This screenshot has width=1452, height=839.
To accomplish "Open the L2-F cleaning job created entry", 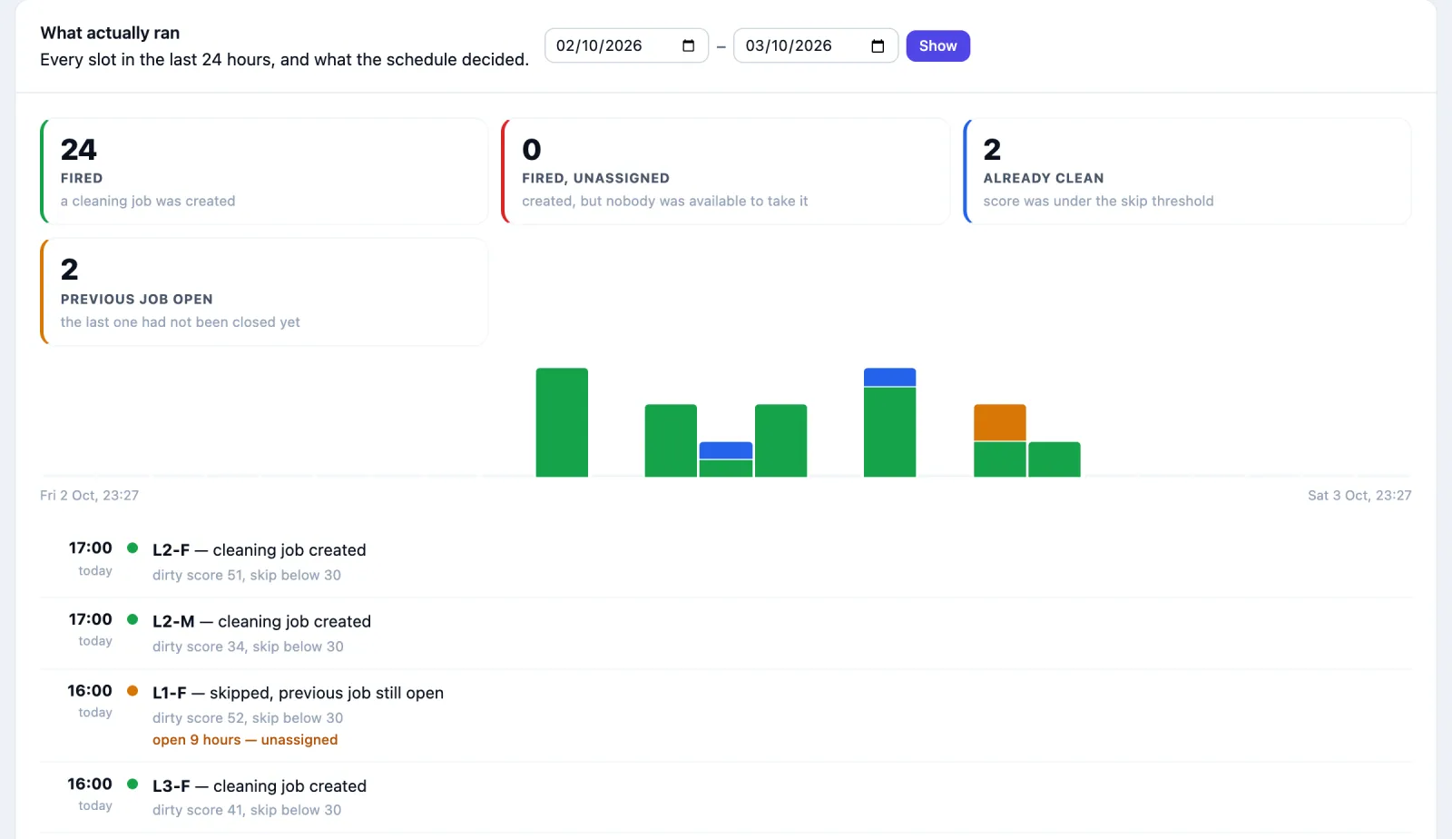I will click(726, 561).
